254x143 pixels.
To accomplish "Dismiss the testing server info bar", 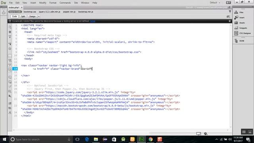I will coord(230,21).
